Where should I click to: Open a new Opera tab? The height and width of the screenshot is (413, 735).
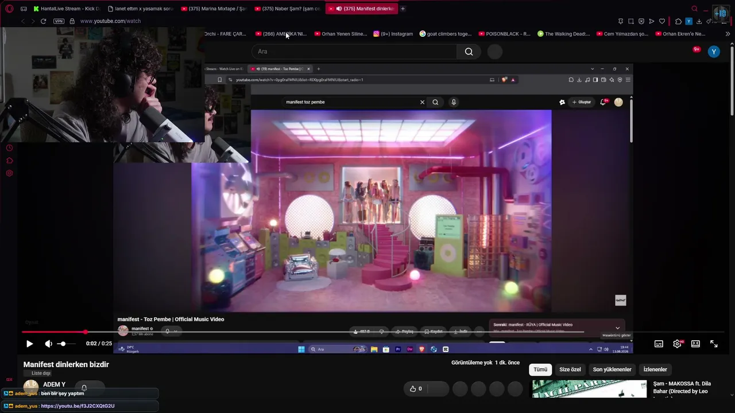pyautogui.click(x=403, y=9)
